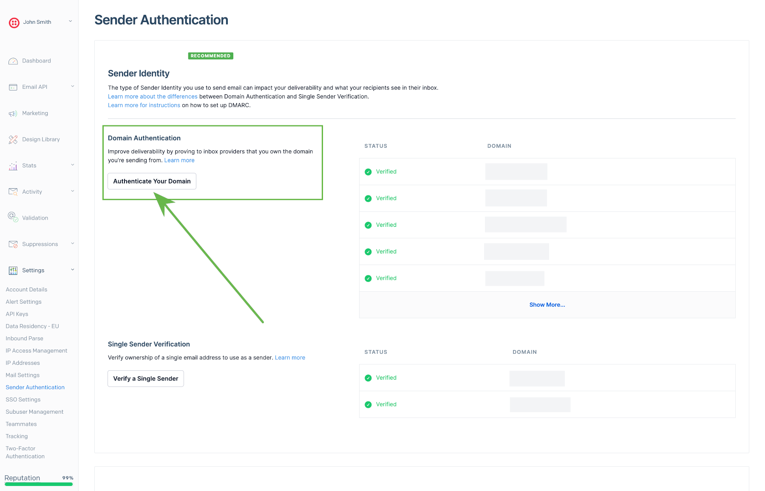Open Alert Settings page

click(x=24, y=302)
